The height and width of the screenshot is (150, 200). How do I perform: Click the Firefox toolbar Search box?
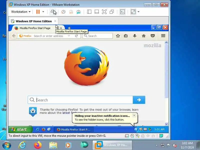pyautogui.click(x=97, y=36)
